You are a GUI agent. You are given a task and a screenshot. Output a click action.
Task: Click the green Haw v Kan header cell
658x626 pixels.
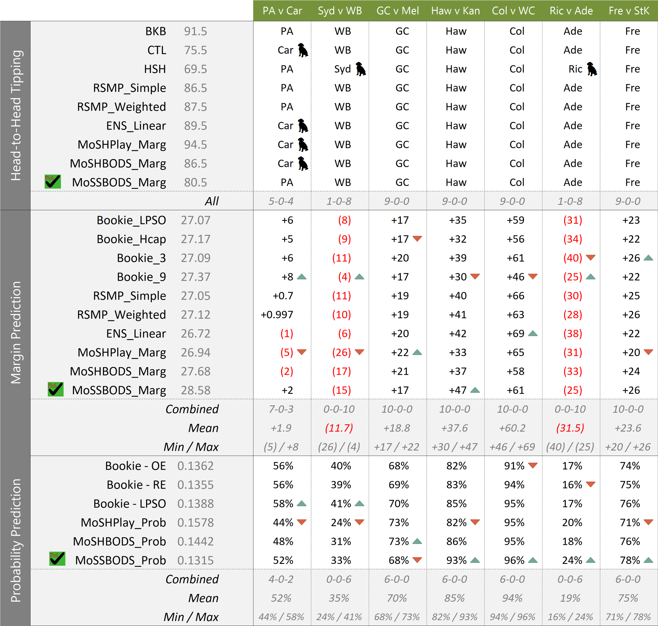pos(455,11)
